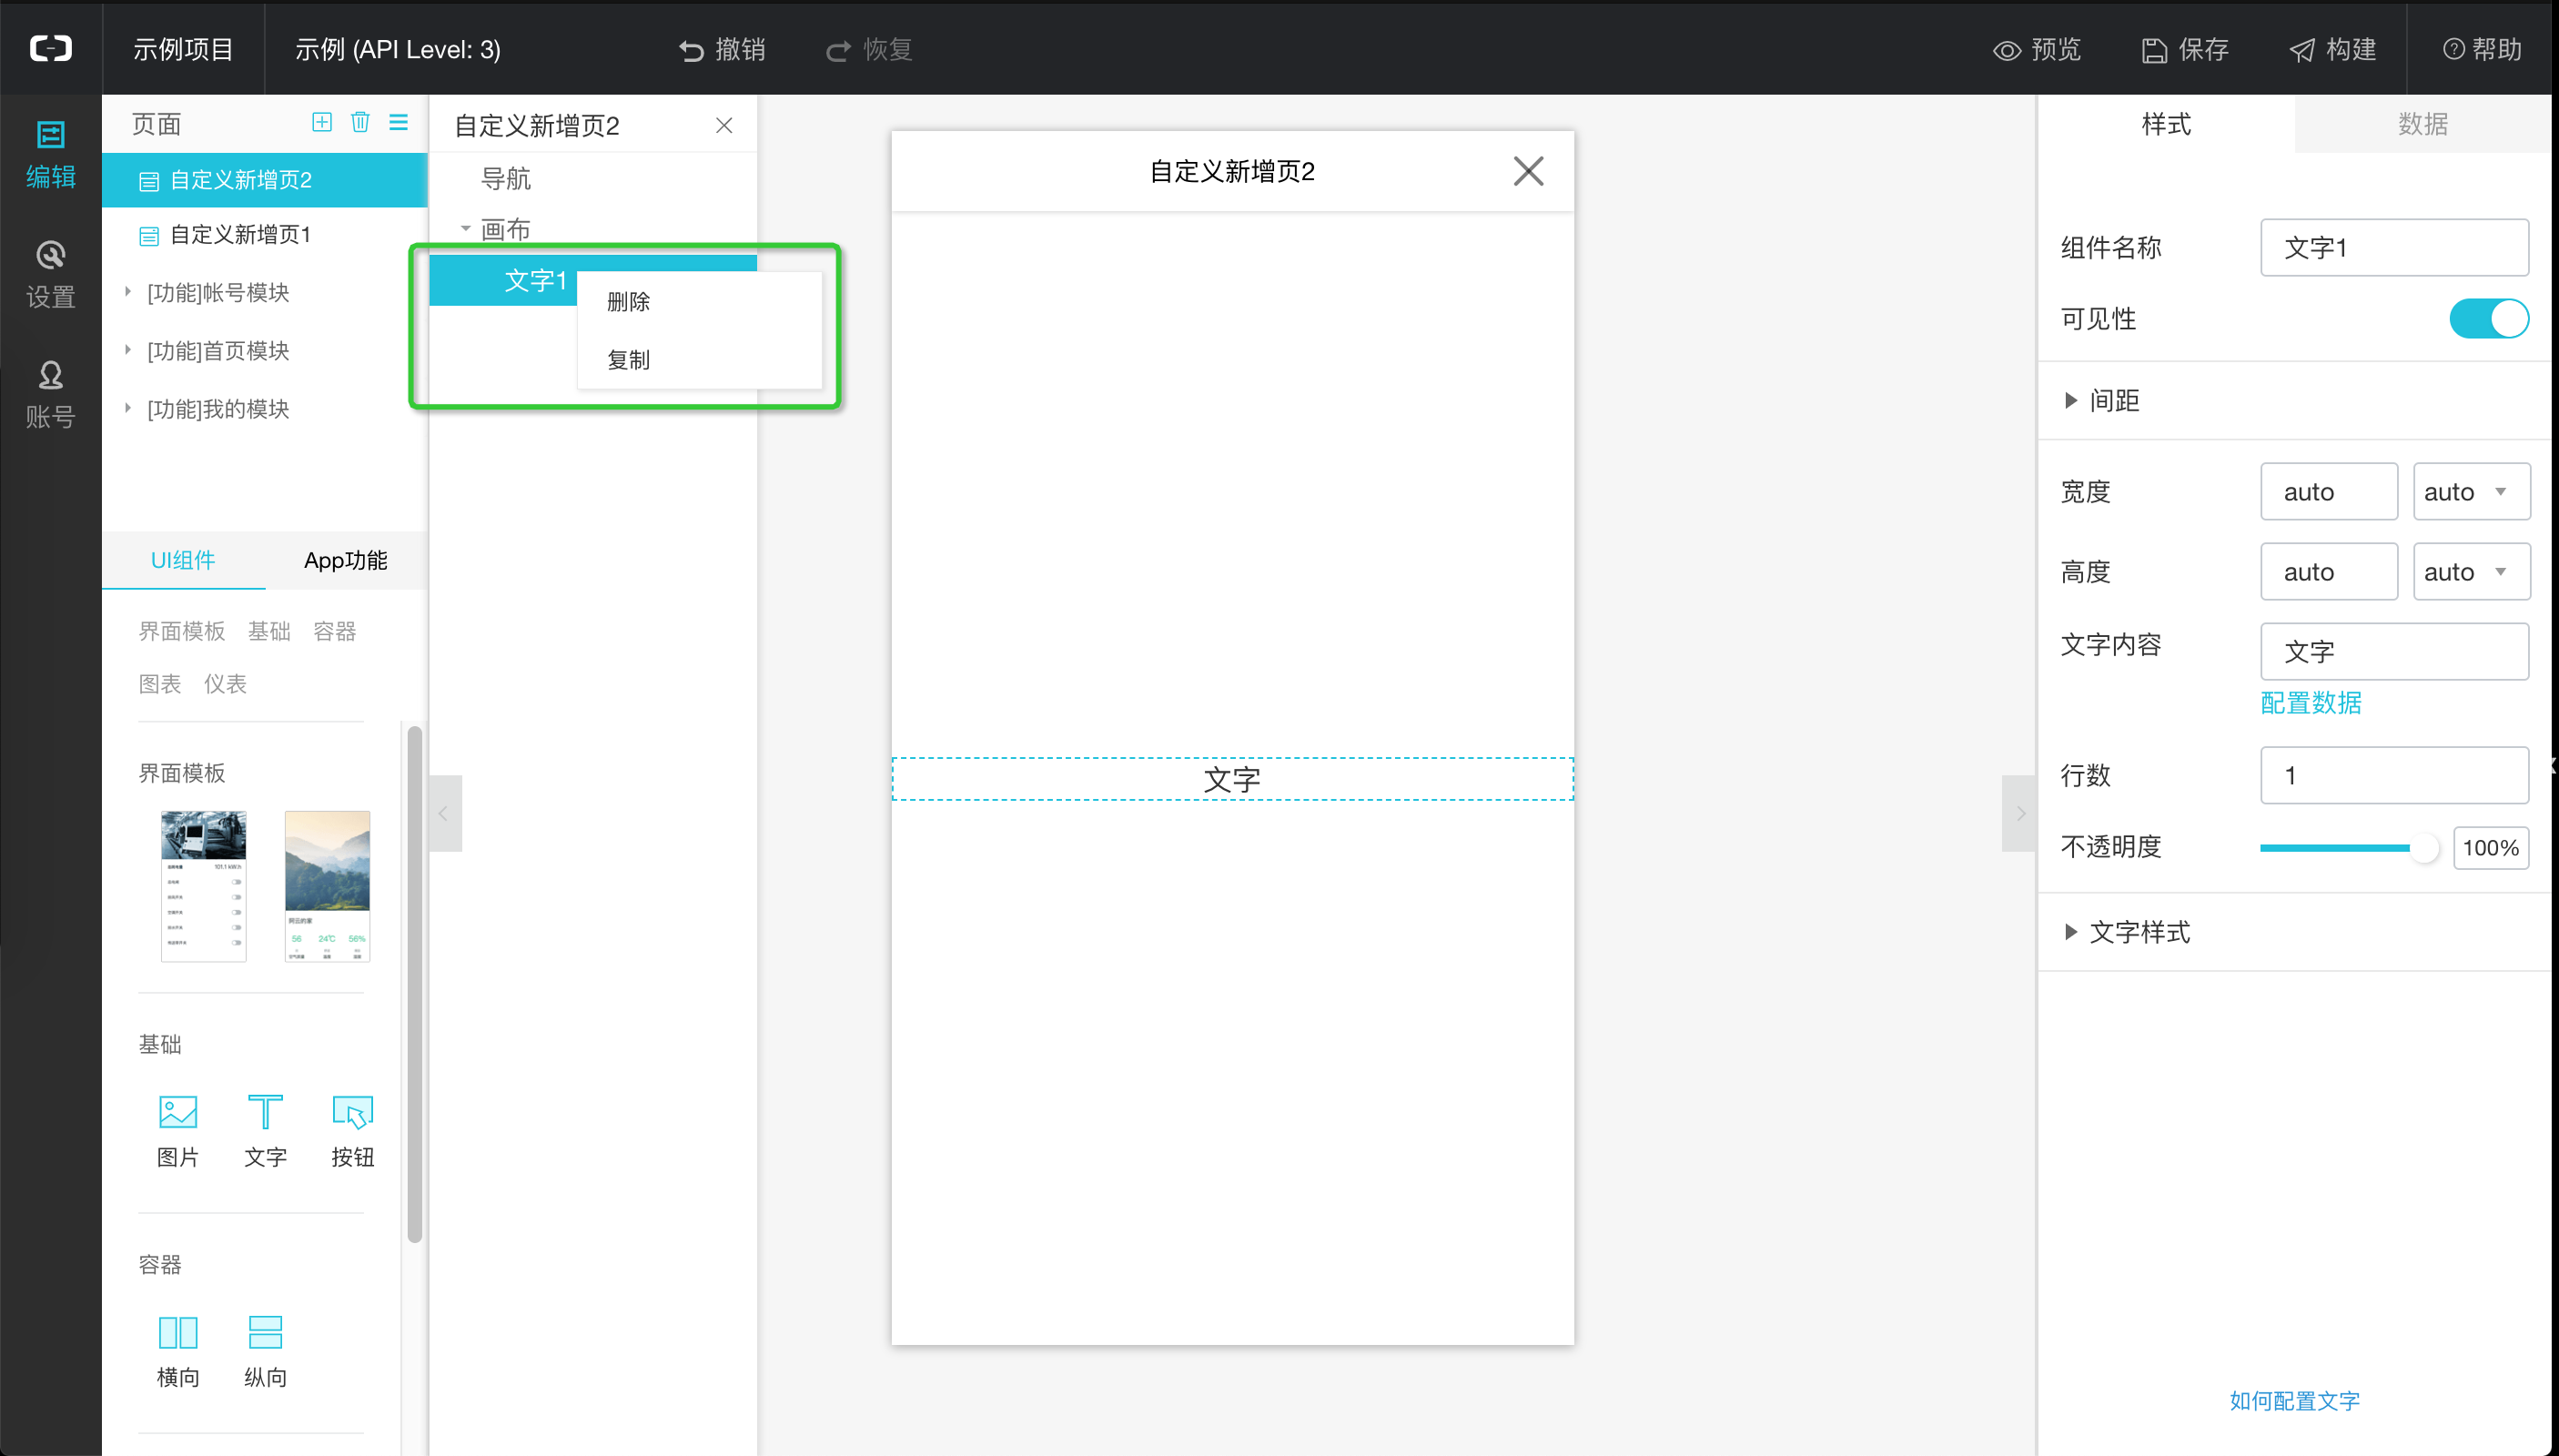Click the app logo icon

(50, 47)
